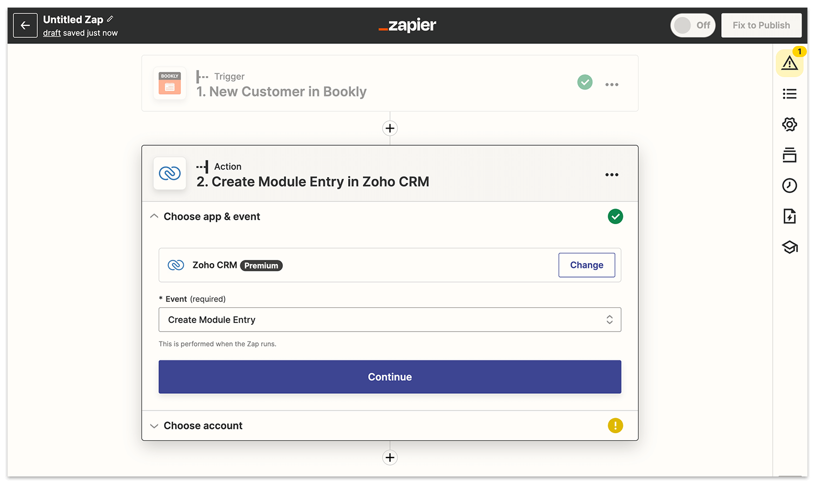This screenshot has height=484, width=815.
Task: Open the trigger step three-dot menu
Action: (x=612, y=84)
